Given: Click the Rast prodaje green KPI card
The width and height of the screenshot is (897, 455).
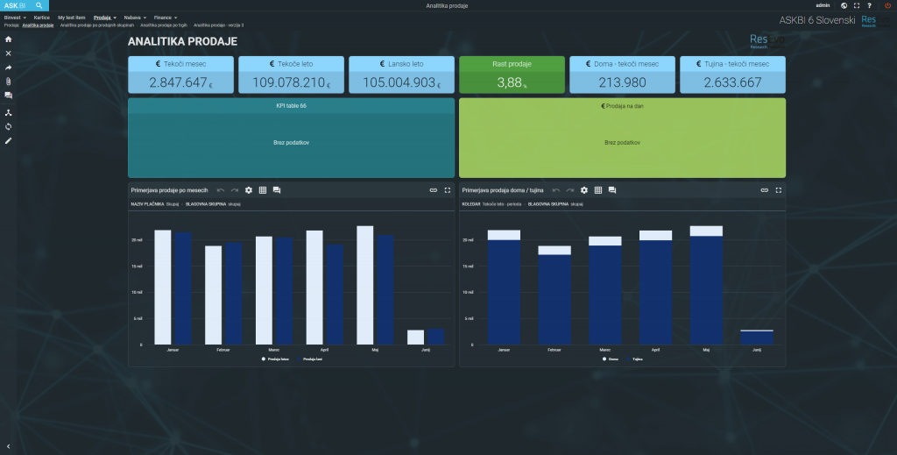Looking at the screenshot, I should [x=512, y=75].
